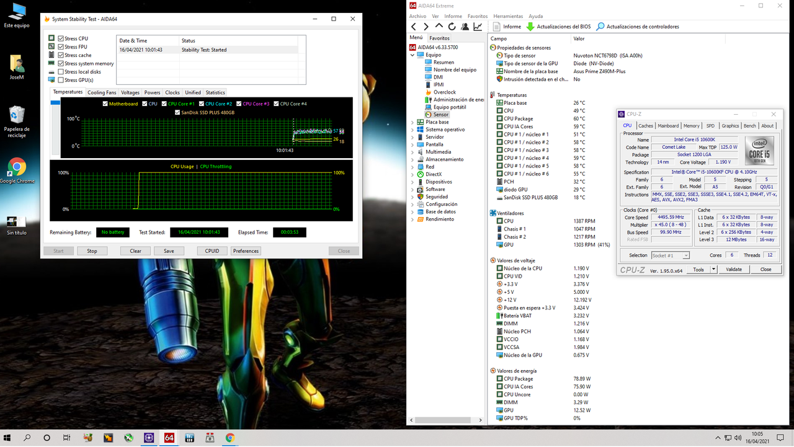Open Este equipo desktop icon

tap(17, 15)
